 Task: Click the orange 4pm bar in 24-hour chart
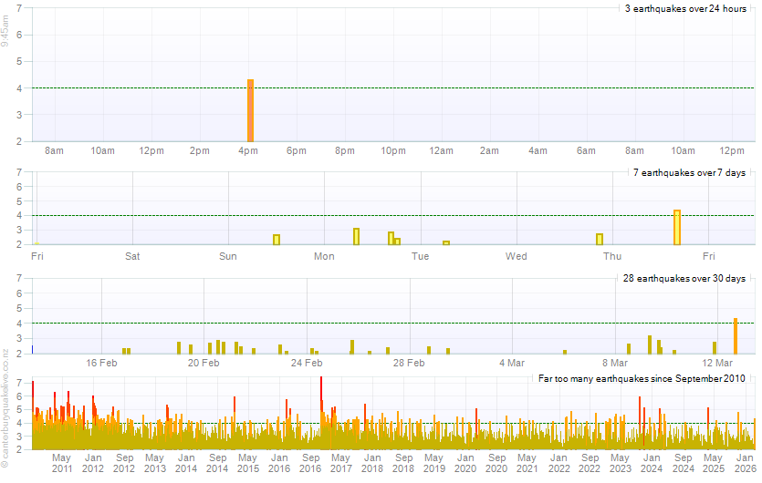250,110
